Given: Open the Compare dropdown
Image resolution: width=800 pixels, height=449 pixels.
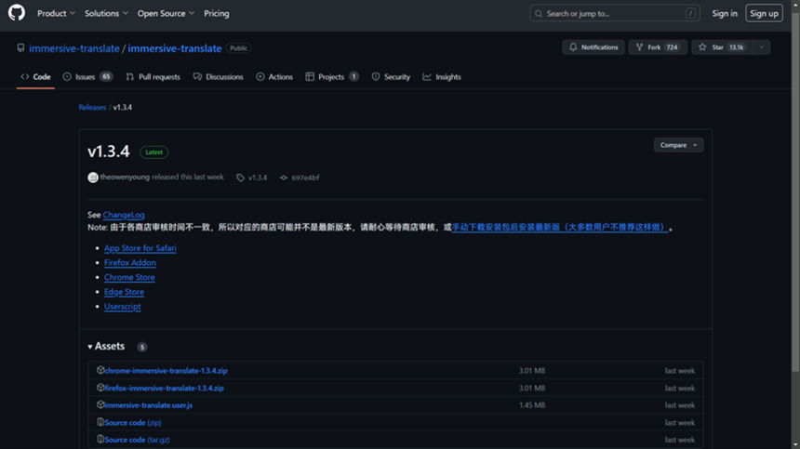Looking at the screenshot, I should click(678, 145).
